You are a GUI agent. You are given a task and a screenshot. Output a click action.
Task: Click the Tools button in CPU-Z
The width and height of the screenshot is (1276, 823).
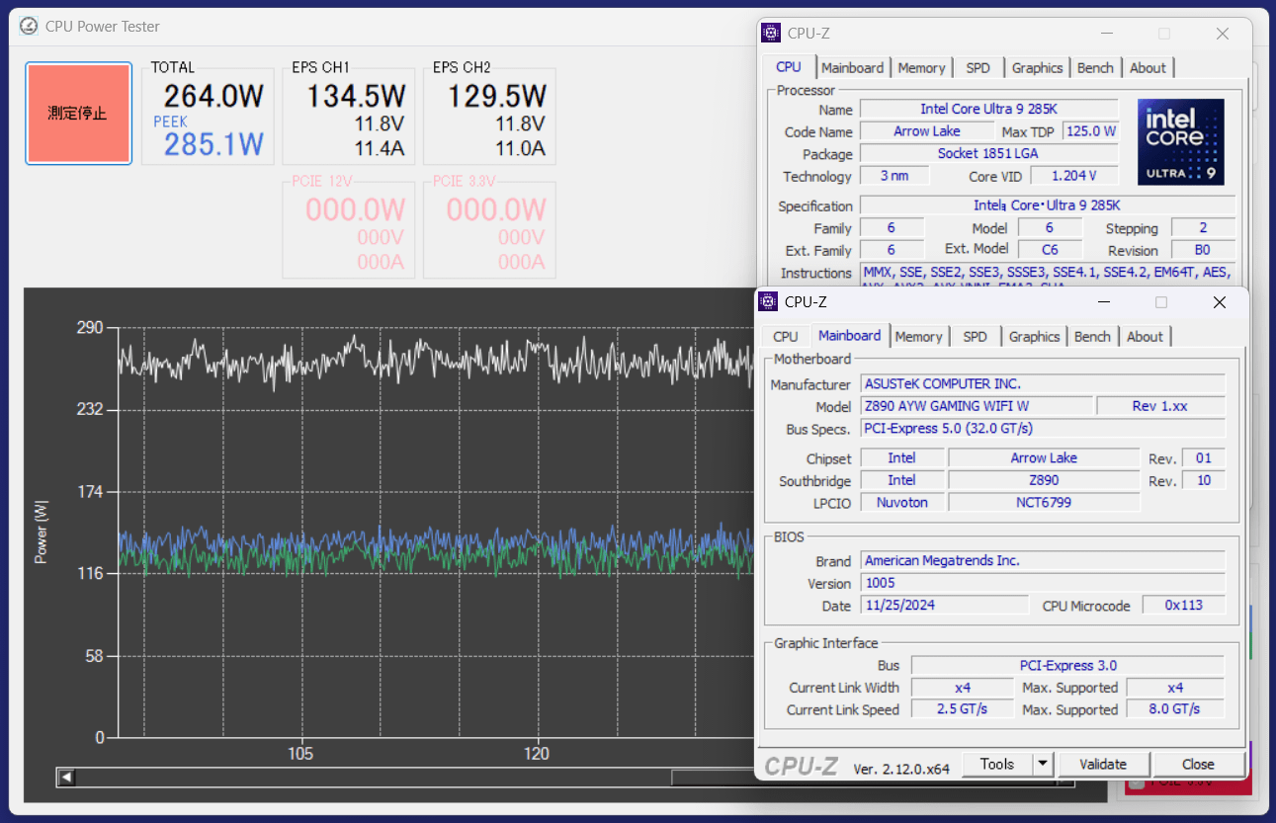996,764
